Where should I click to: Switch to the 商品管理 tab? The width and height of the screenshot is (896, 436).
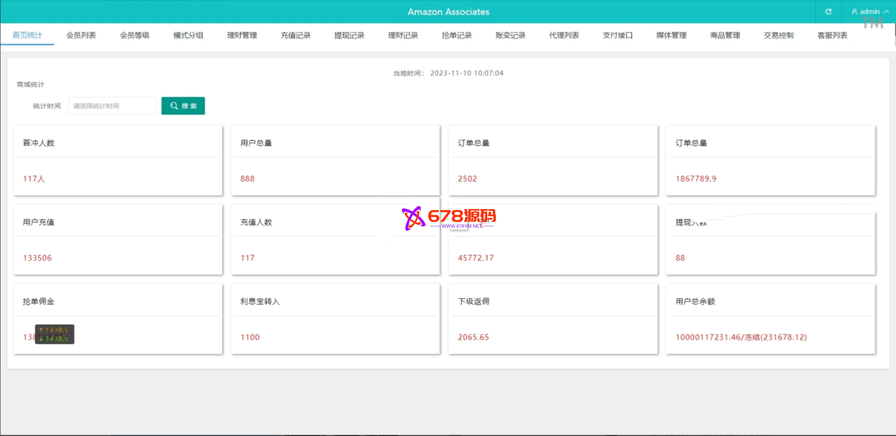[725, 36]
